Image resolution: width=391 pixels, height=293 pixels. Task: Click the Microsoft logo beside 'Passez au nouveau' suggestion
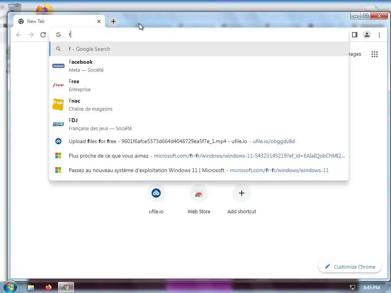coord(58,170)
